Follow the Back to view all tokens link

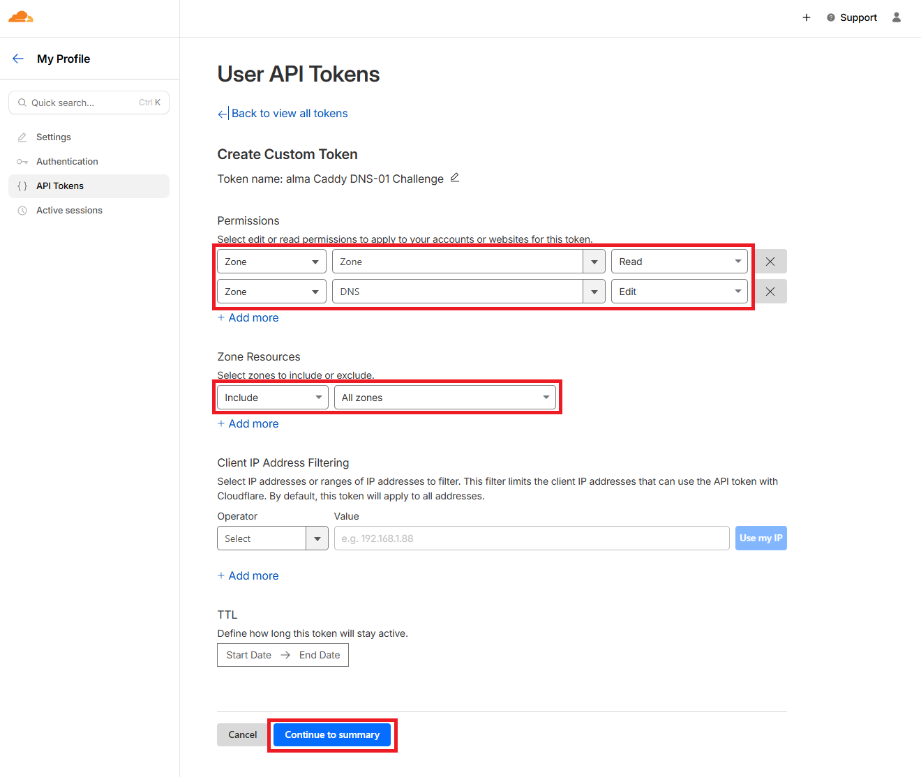(x=289, y=114)
